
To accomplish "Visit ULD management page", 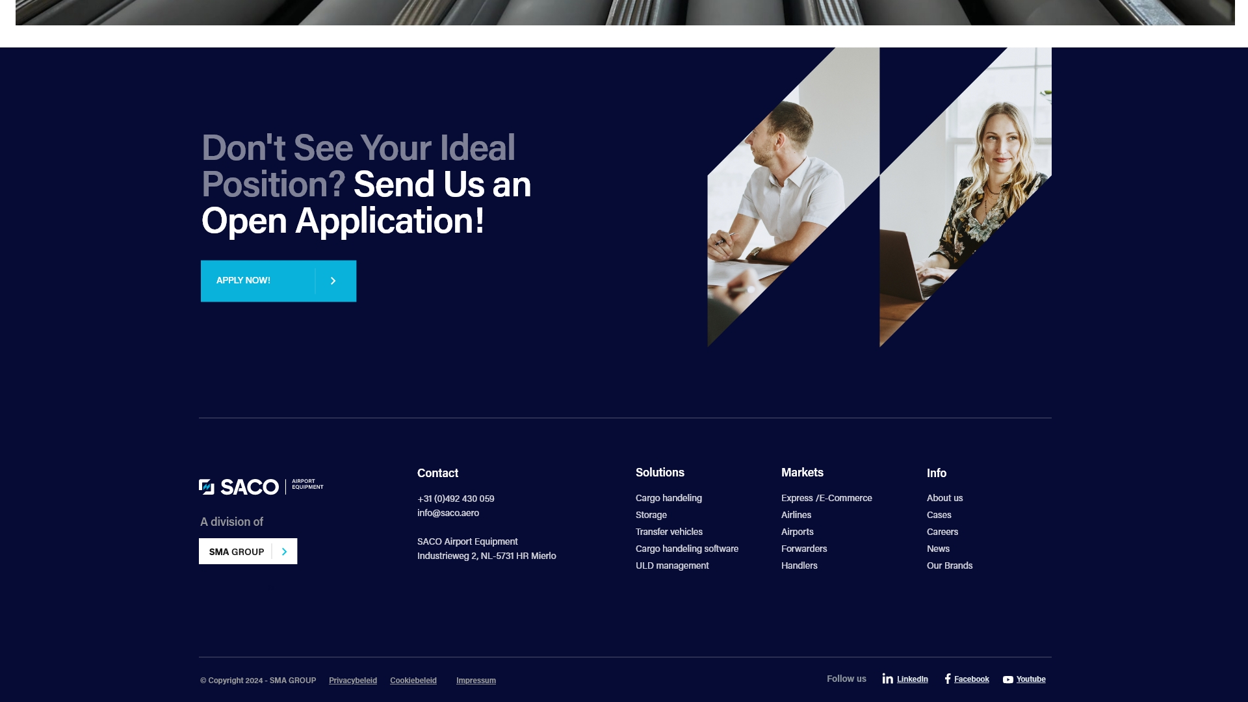I will [x=672, y=565].
